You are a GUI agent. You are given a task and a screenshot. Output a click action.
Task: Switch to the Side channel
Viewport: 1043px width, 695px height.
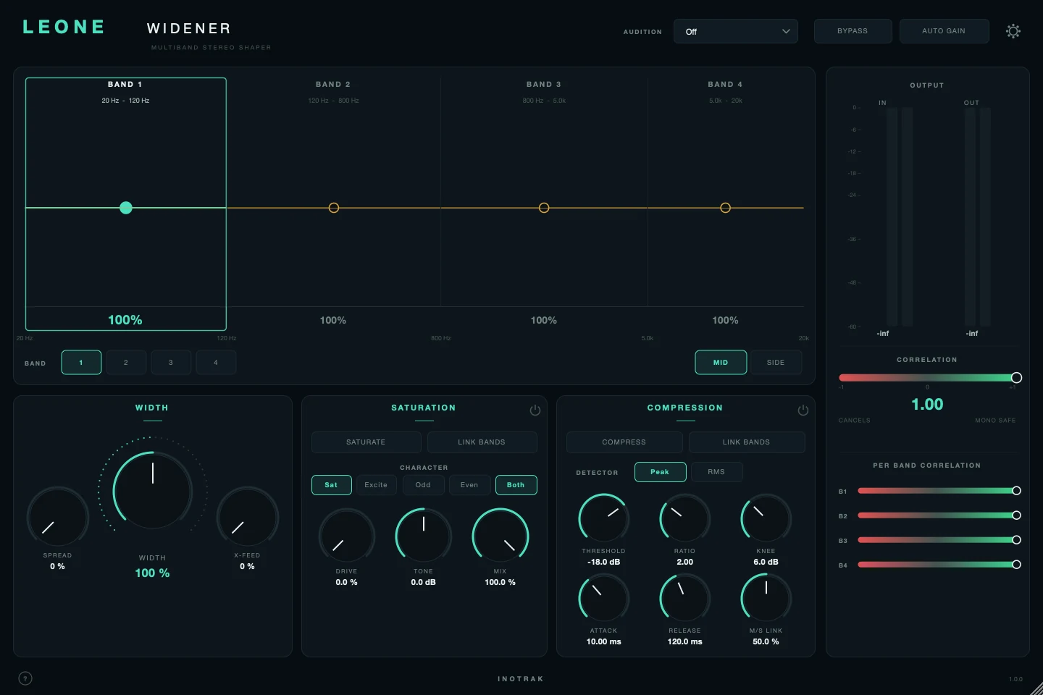click(776, 363)
